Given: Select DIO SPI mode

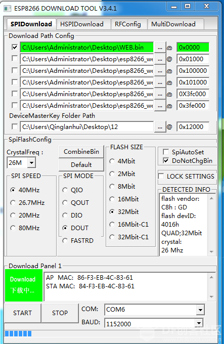Looking at the screenshot, I should pyautogui.click(x=72, y=216).
